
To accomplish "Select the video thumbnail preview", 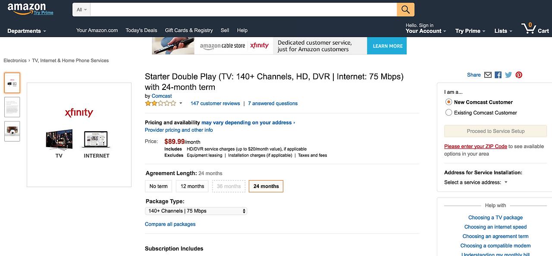I will tap(12, 131).
